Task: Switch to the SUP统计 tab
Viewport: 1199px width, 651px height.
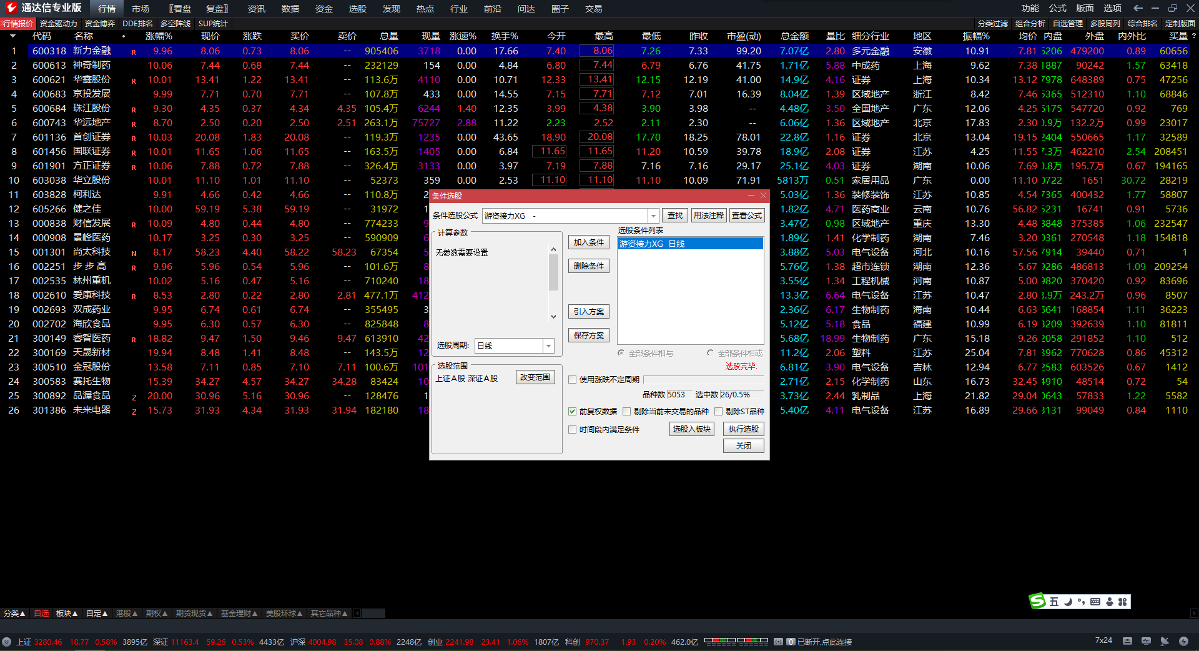Action: pos(213,24)
